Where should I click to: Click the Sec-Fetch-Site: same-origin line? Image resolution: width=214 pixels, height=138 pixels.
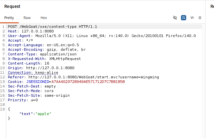click(x=39, y=95)
